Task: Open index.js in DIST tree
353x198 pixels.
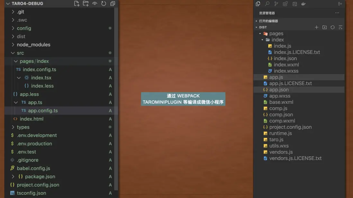Action: tap(282, 46)
